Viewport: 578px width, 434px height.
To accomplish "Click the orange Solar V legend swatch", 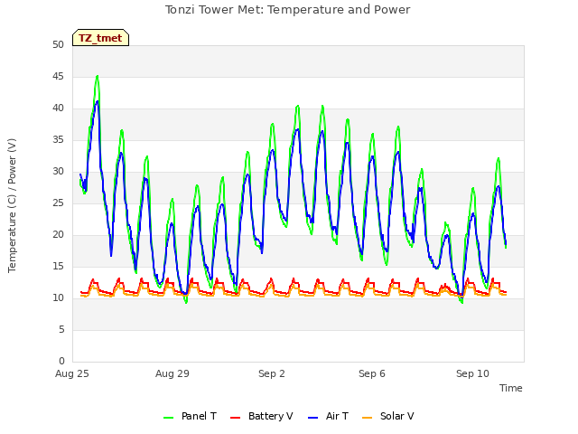I will (368, 417).
